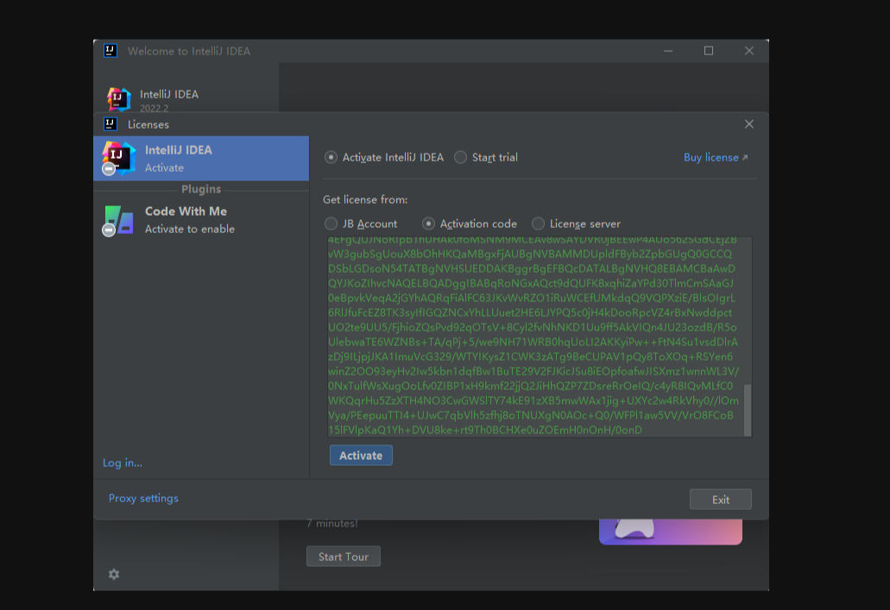Screen dimensions: 890x610
Task: Close the Licenses dialog
Action: click(x=749, y=123)
